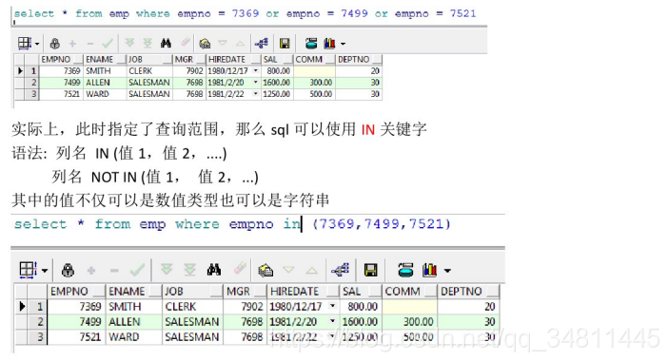The width and height of the screenshot is (669, 361).
Task: Select the 7499 EMPNO cell in OR-query grid
Action: click(x=61, y=82)
